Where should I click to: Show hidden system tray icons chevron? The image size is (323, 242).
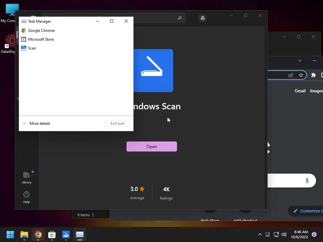(x=260, y=234)
